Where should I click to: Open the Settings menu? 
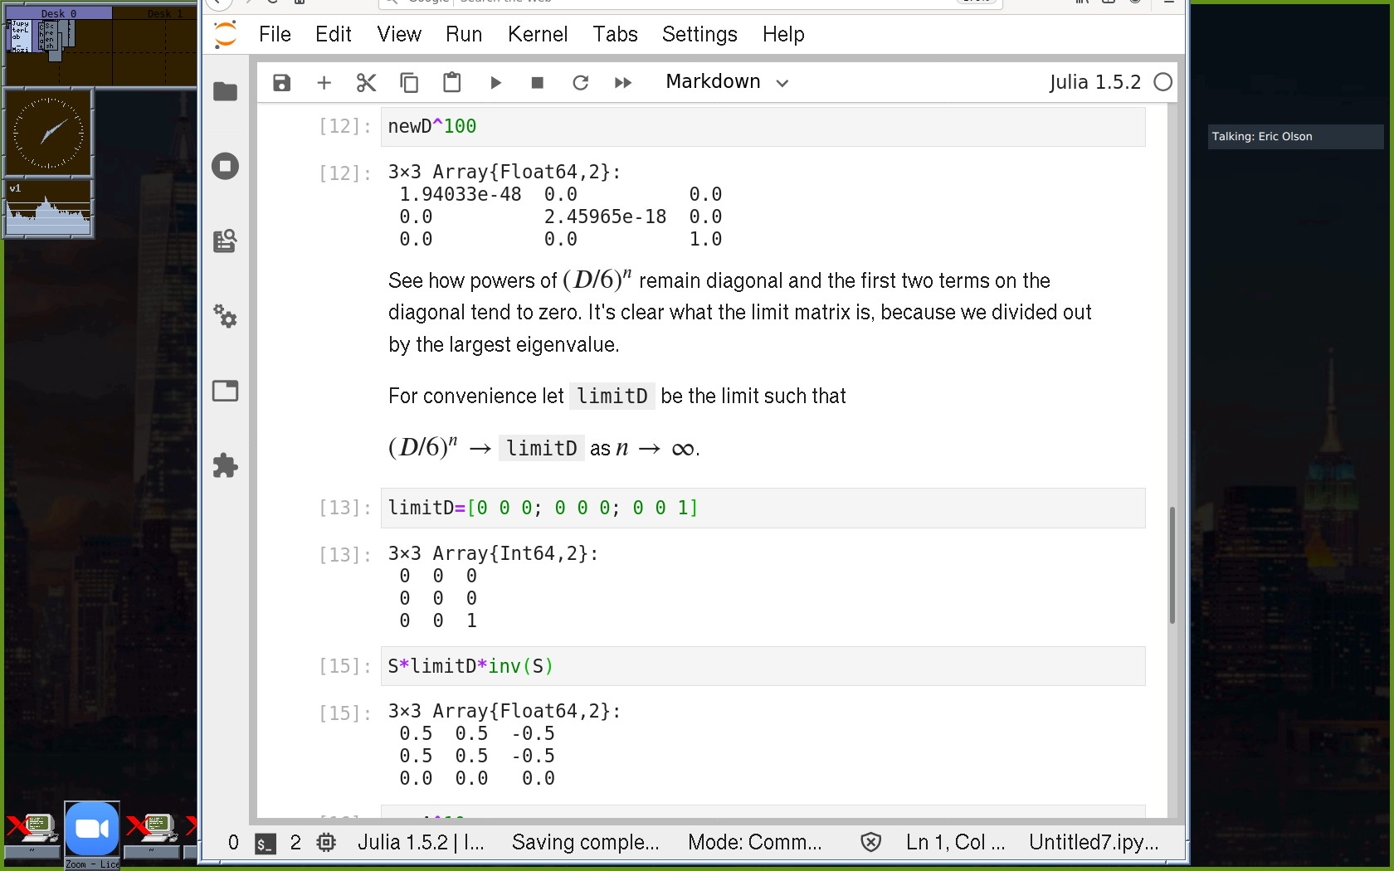pos(699,34)
